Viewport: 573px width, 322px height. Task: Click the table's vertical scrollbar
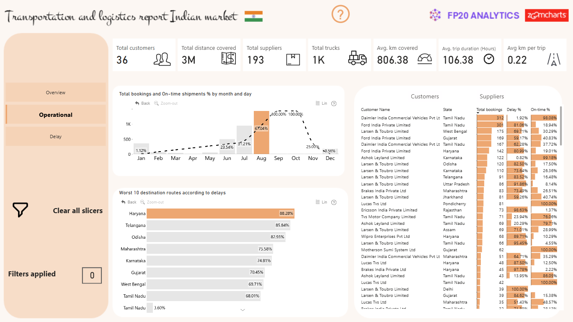pyautogui.click(x=561, y=126)
